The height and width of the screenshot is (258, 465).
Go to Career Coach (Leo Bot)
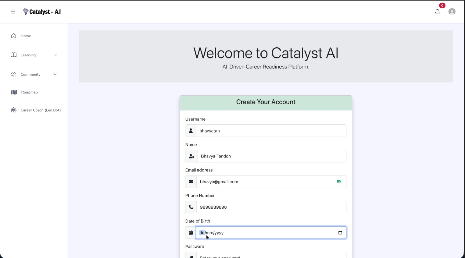tap(41, 110)
